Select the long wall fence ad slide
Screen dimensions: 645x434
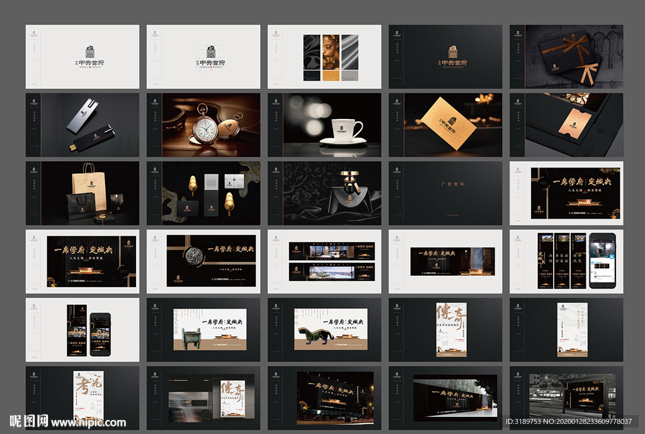(x=445, y=398)
